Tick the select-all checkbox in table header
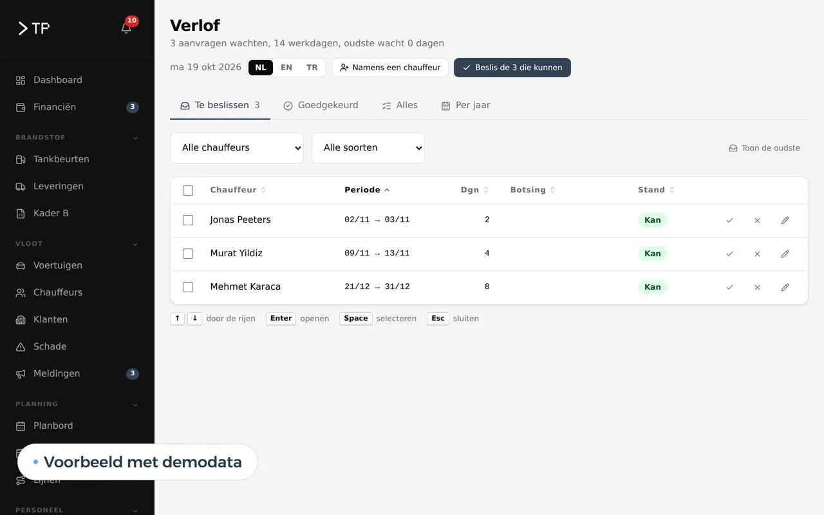Screen dimensions: 824x515 188,191
